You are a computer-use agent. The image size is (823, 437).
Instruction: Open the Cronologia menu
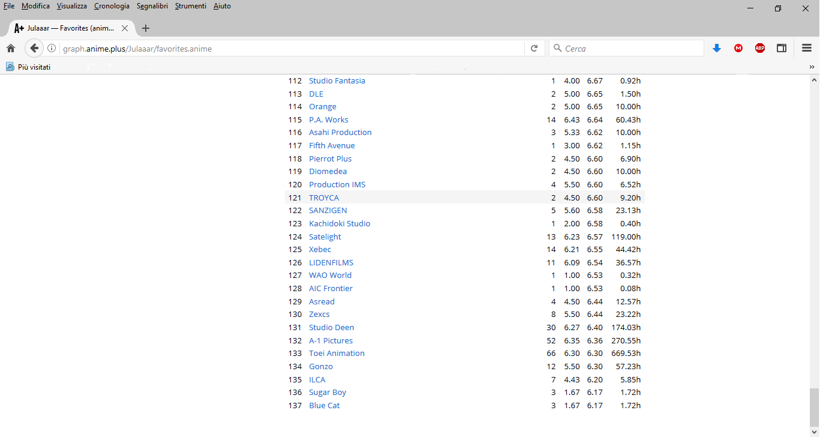tap(112, 6)
